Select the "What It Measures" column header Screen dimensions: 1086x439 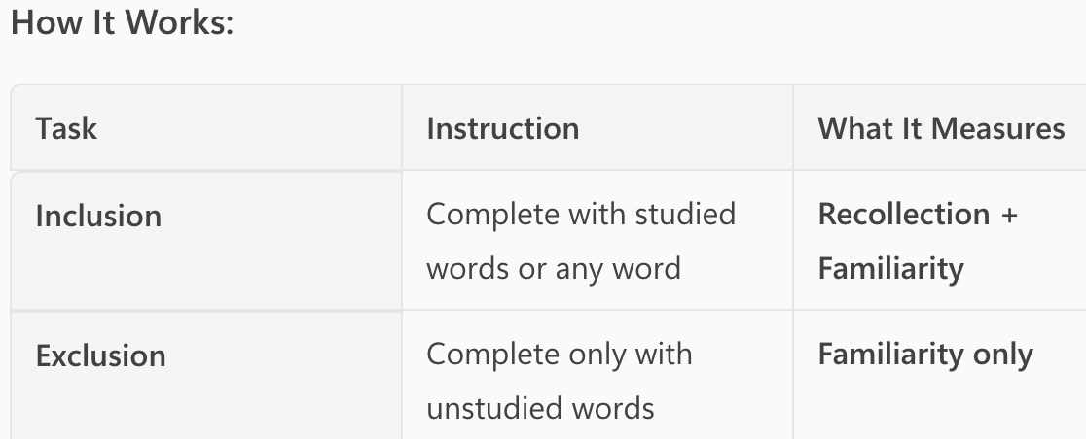pyautogui.click(x=941, y=128)
